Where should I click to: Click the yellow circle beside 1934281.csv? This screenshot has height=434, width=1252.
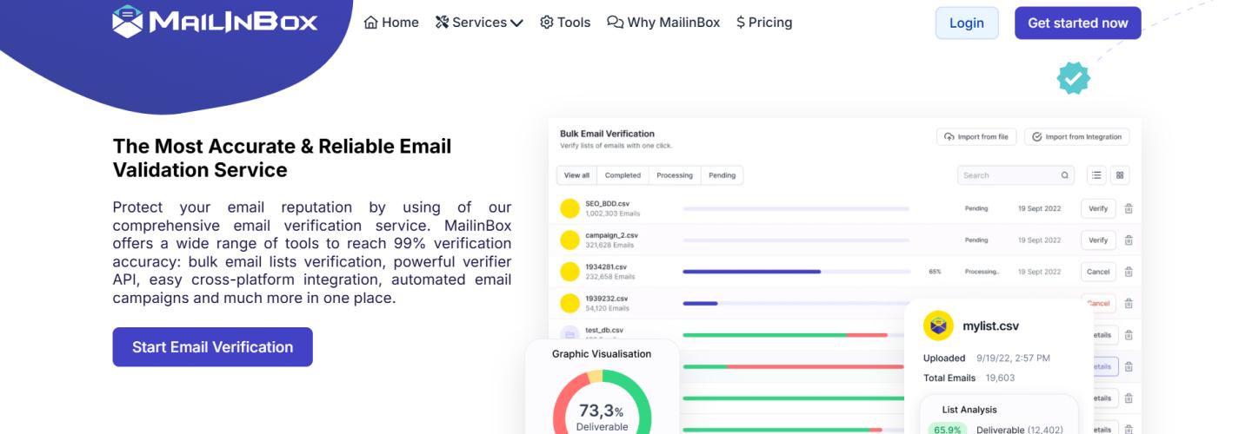pyautogui.click(x=569, y=272)
